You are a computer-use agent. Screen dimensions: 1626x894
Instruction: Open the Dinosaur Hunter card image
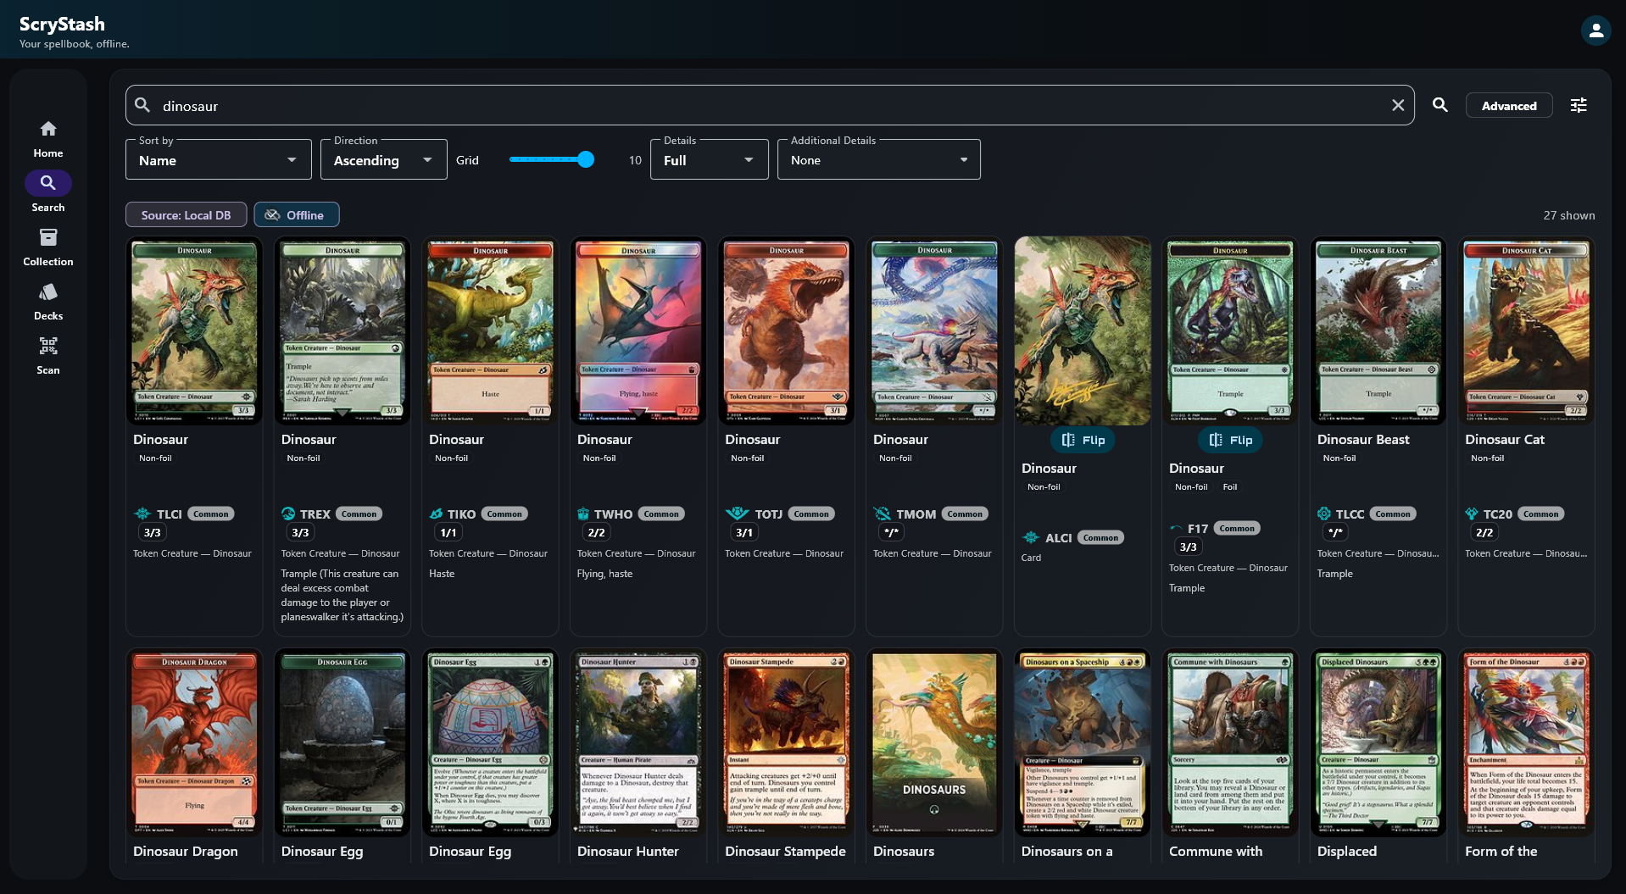[x=638, y=743]
